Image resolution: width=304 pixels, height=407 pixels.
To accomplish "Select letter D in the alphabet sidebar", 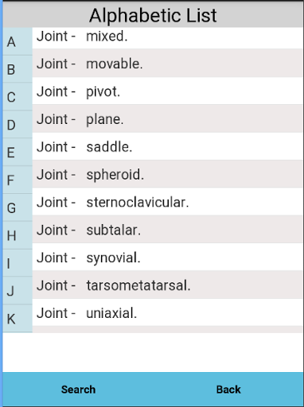I will 18,125.
